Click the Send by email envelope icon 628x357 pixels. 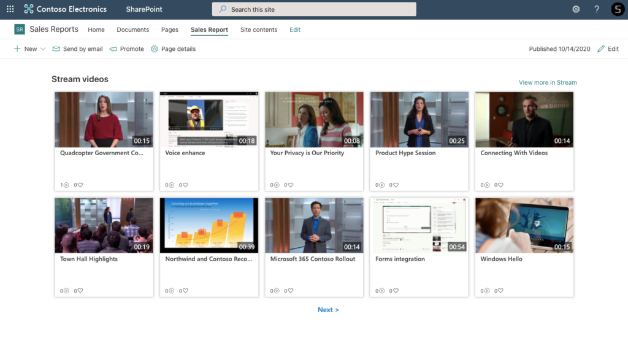click(x=56, y=49)
